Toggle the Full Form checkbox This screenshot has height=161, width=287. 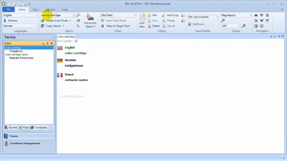[190, 24]
